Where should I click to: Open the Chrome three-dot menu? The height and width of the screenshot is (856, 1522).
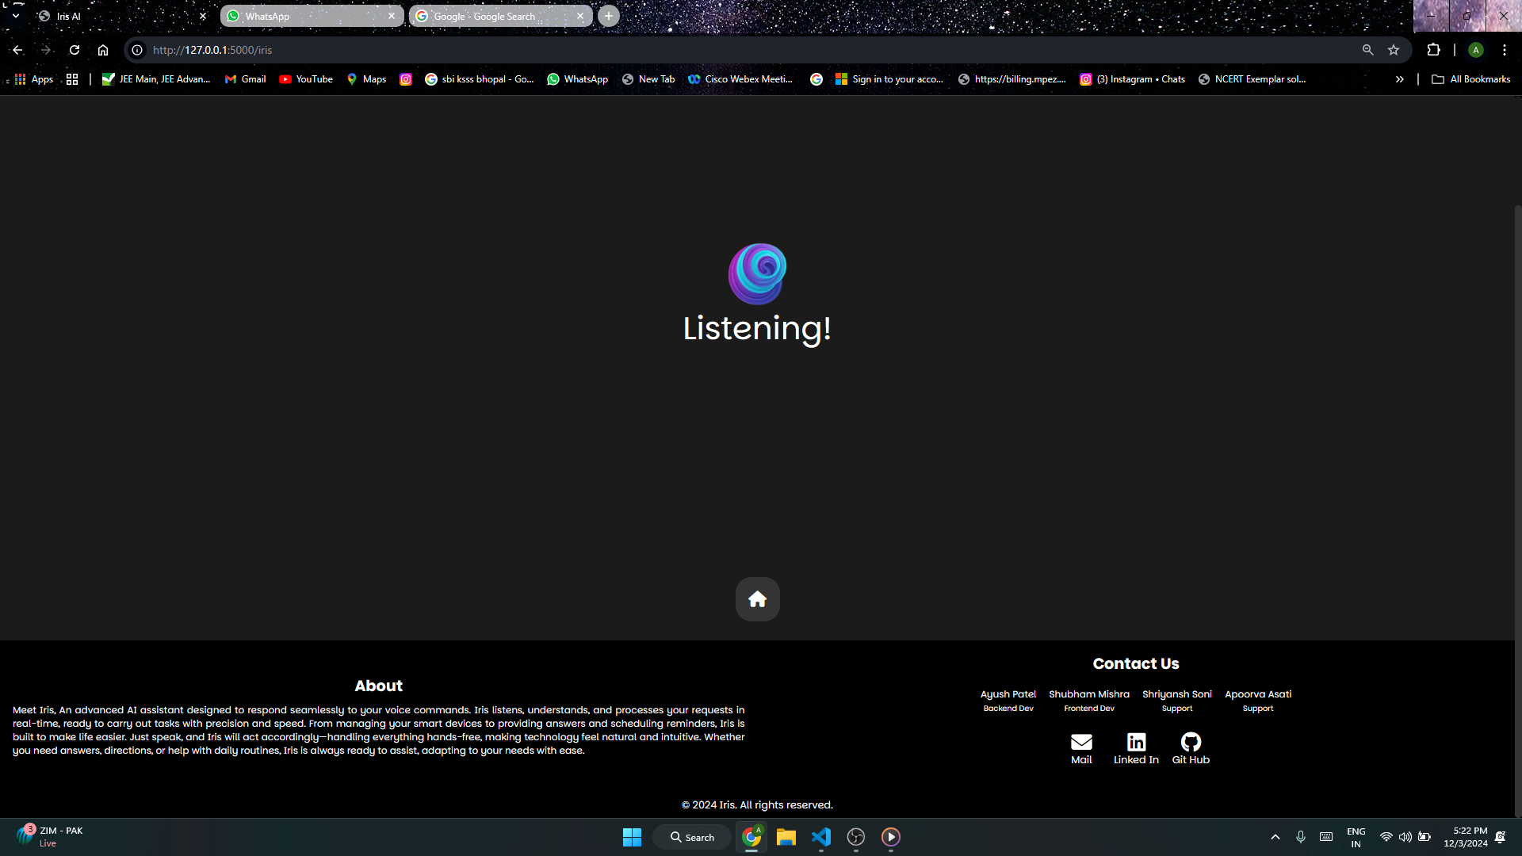pos(1505,50)
